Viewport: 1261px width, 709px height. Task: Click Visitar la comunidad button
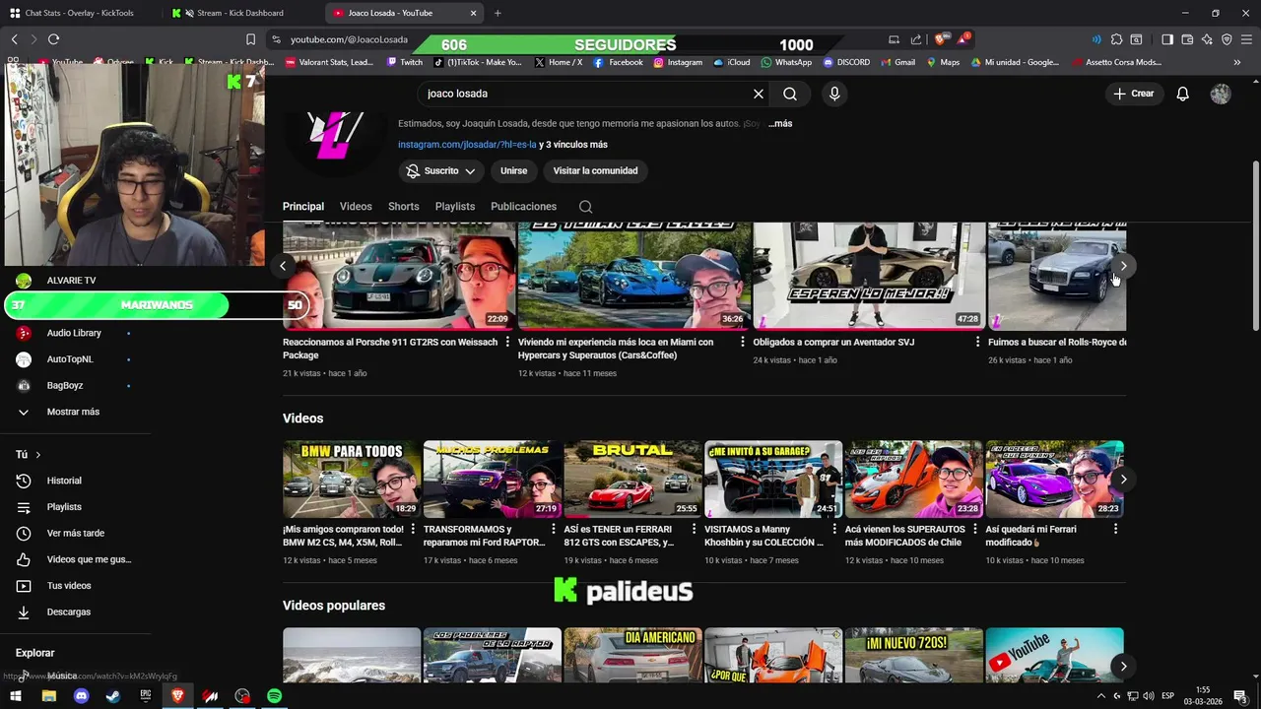pos(595,171)
